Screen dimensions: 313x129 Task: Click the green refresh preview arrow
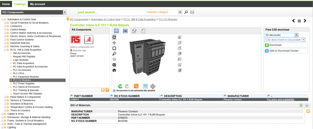120,86
